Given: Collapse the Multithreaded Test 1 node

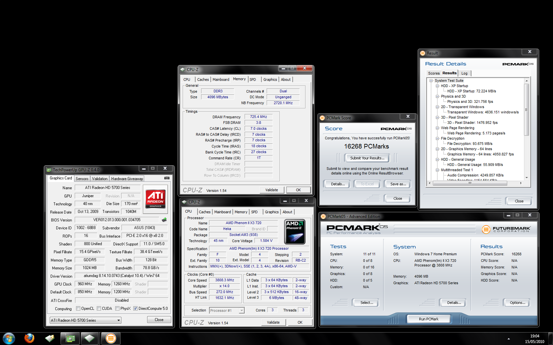Looking at the screenshot, I should click(437, 170).
